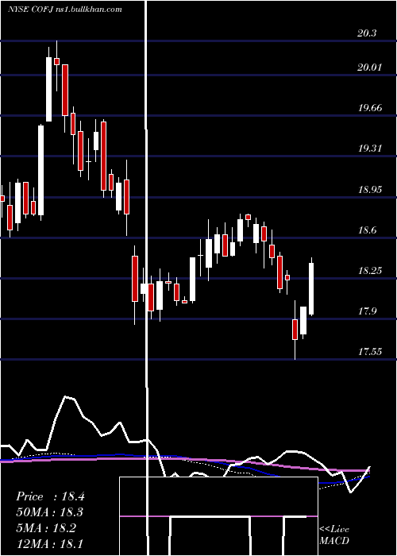
Task: Click the 20.01 price axis label
Action: coord(370,67)
